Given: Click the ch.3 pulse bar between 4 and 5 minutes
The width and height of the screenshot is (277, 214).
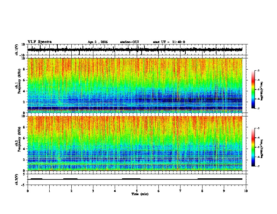Looking at the screenshot, I should click(131, 179).
